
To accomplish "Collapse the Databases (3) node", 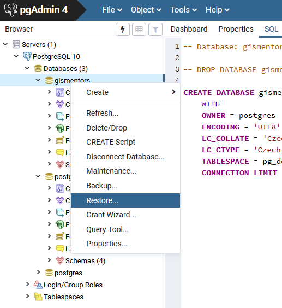I will 27,68.
